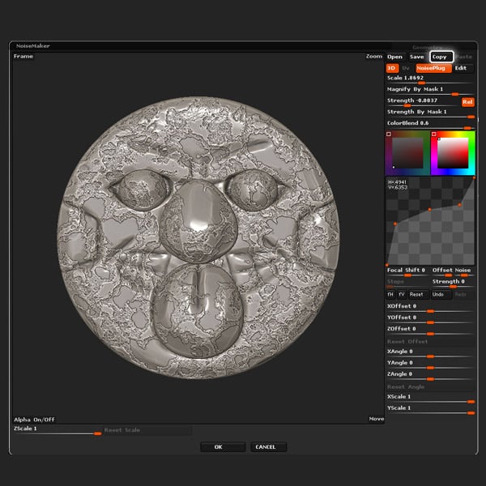The image size is (486, 486).
Task: Click the left color picker square
Action: 407,152
